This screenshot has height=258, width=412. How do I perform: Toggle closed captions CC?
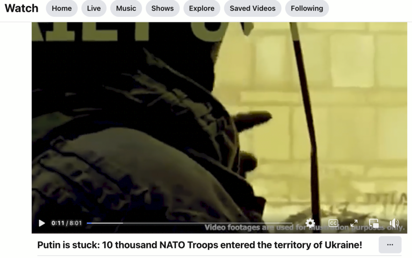pos(333,223)
